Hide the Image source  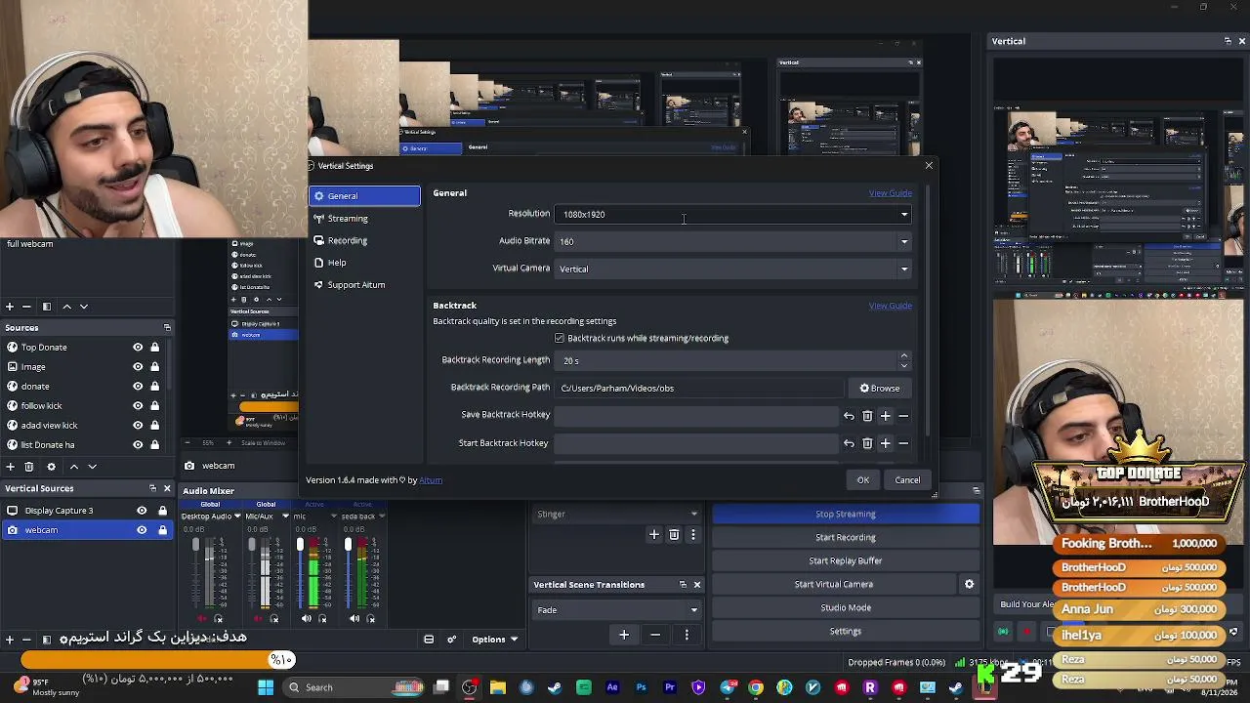(x=138, y=367)
